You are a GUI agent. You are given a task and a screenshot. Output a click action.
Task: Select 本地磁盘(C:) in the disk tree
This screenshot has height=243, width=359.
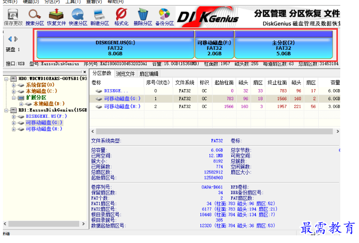pos(41,91)
